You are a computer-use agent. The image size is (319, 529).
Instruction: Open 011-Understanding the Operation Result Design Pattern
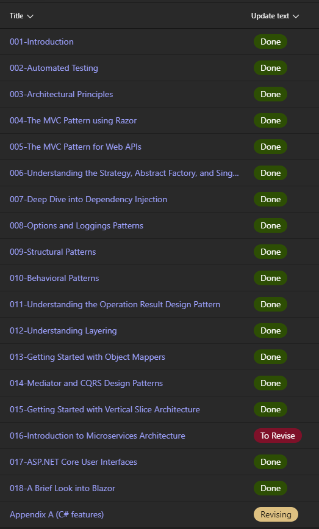(x=115, y=305)
